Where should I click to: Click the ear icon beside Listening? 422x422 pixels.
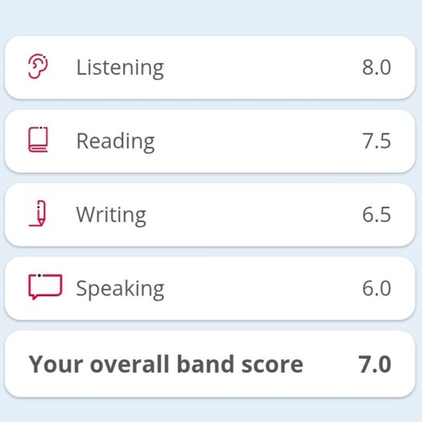38,67
